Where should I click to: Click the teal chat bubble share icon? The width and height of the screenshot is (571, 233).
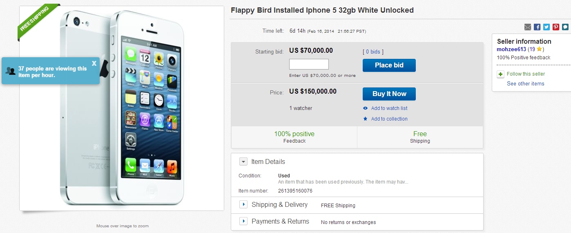coord(565,27)
